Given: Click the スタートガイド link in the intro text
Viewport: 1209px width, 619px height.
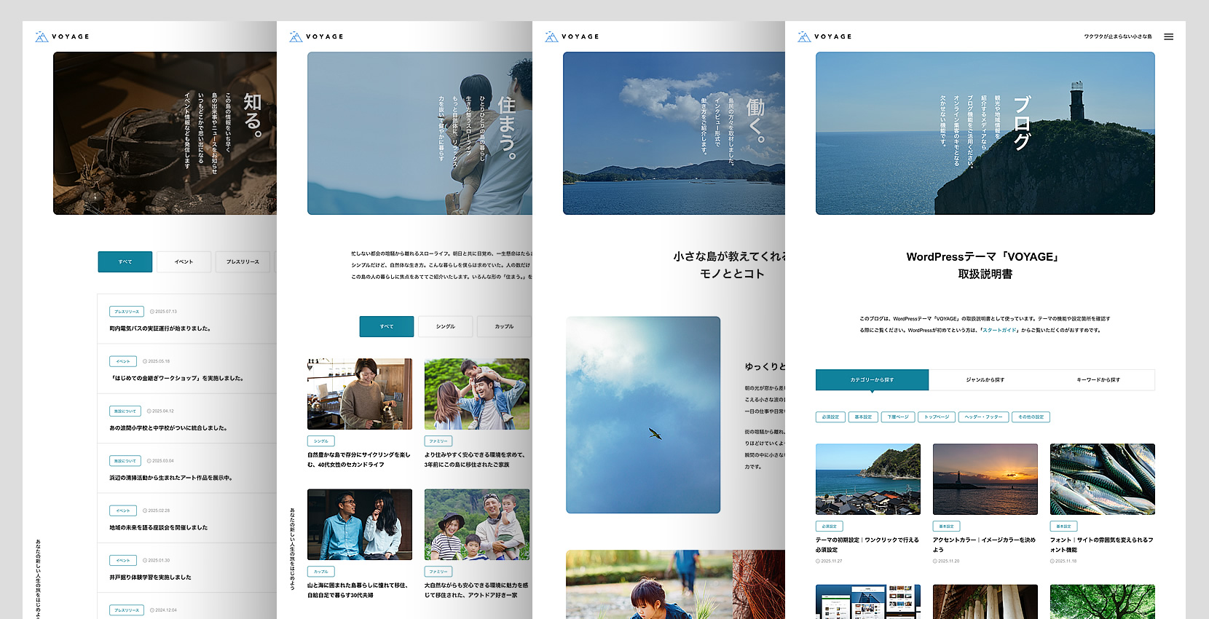Looking at the screenshot, I should click(x=999, y=331).
